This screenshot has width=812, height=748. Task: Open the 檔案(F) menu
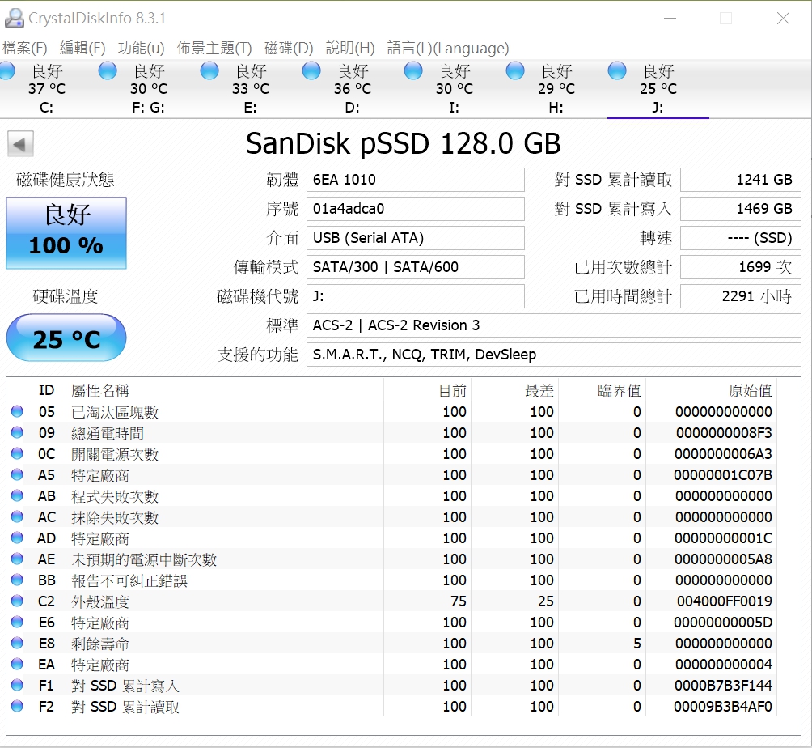coord(25,48)
